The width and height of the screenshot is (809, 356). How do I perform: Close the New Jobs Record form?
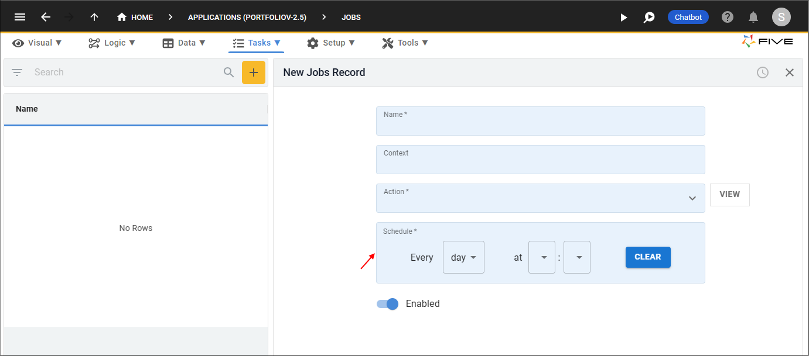(790, 72)
